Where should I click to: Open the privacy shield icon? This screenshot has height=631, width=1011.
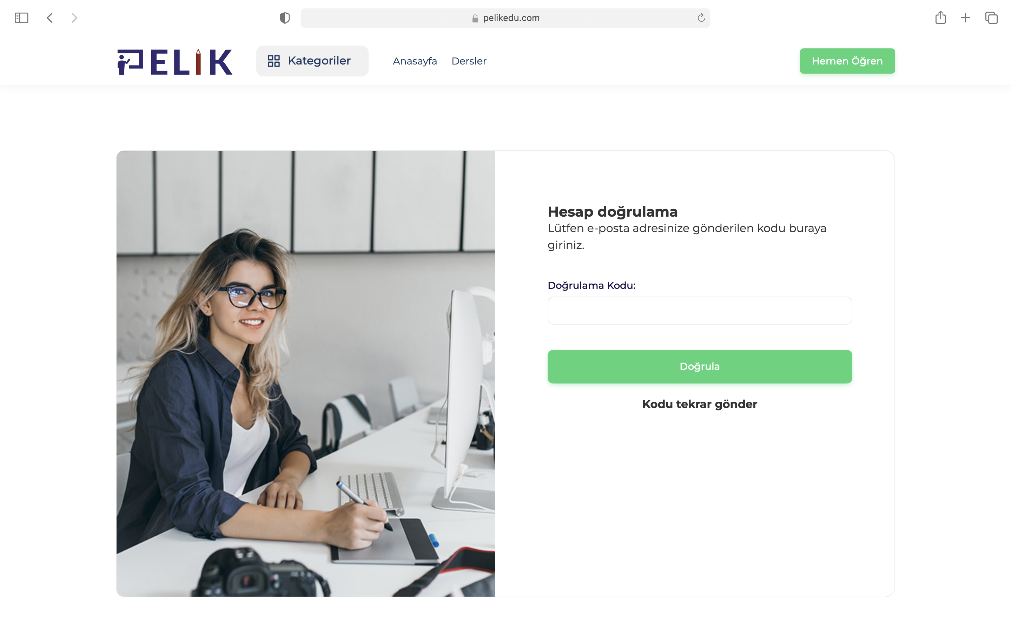(x=285, y=18)
